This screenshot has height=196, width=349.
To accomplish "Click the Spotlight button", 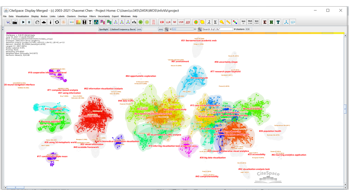I will [x=104, y=29].
